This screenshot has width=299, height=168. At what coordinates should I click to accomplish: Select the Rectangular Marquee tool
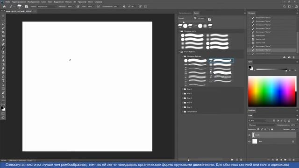(x=3, y=20)
